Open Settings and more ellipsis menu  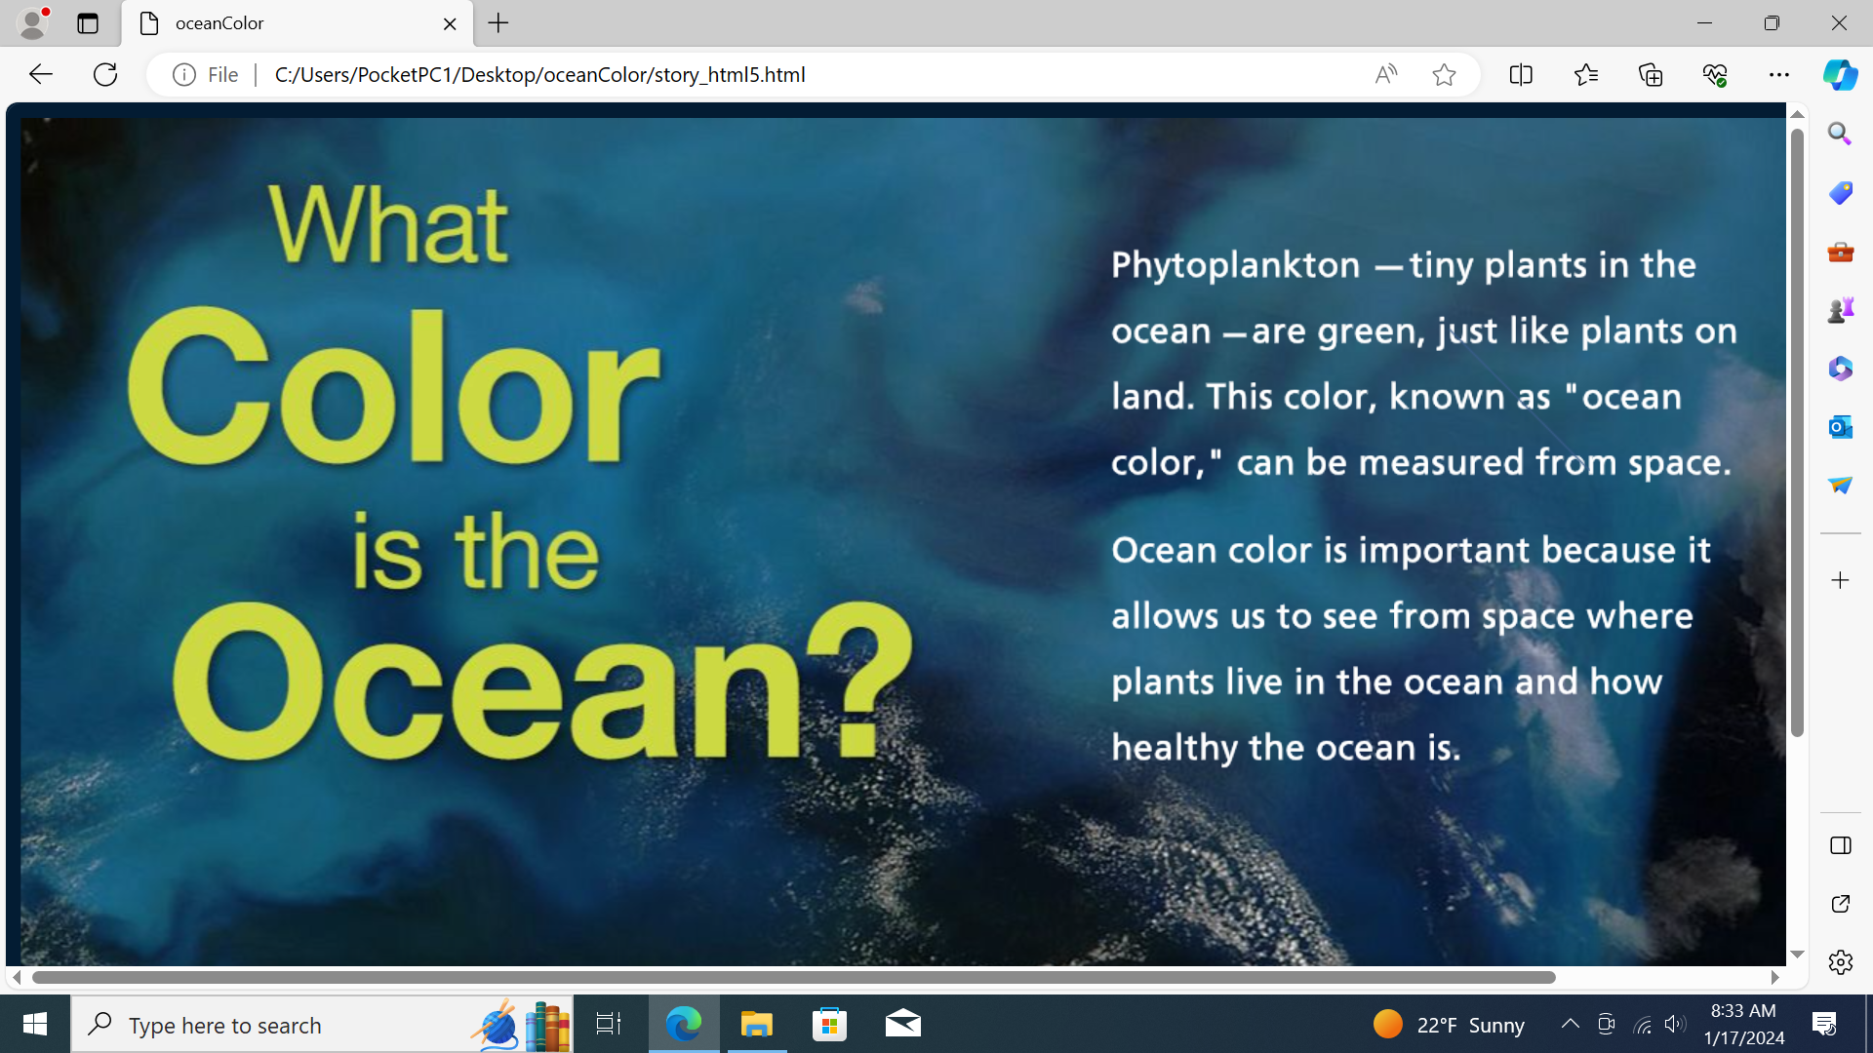pyautogui.click(x=1779, y=74)
